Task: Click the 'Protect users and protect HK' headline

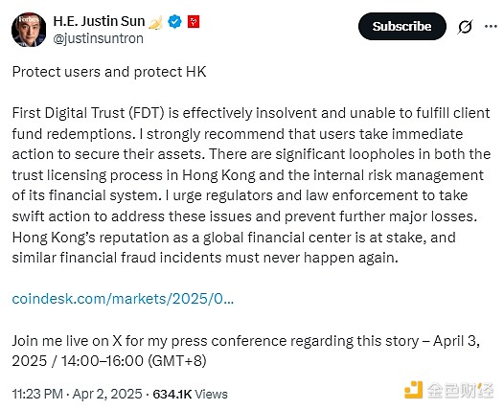Action: coord(109,72)
